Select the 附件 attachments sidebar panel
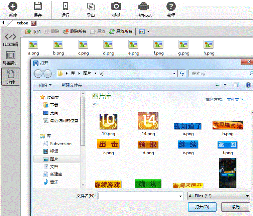Screen dimensions: 253x216 coord(11,77)
